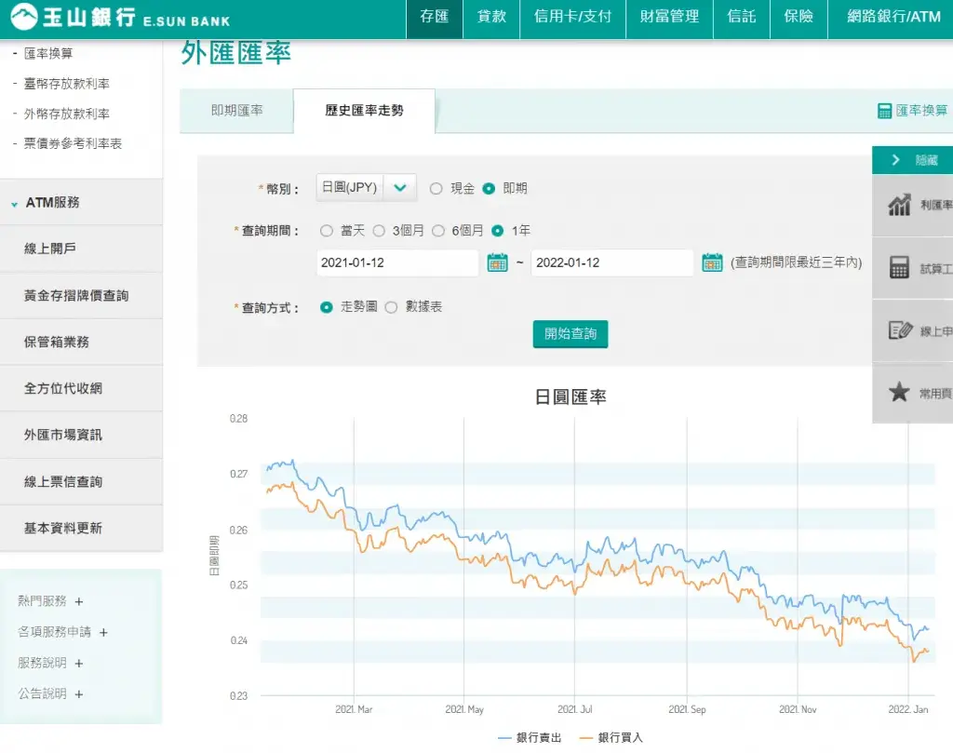Open 保管箱業務 sidebar item
Image resolution: width=953 pixels, height=753 pixels.
click(x=82, y=343)
